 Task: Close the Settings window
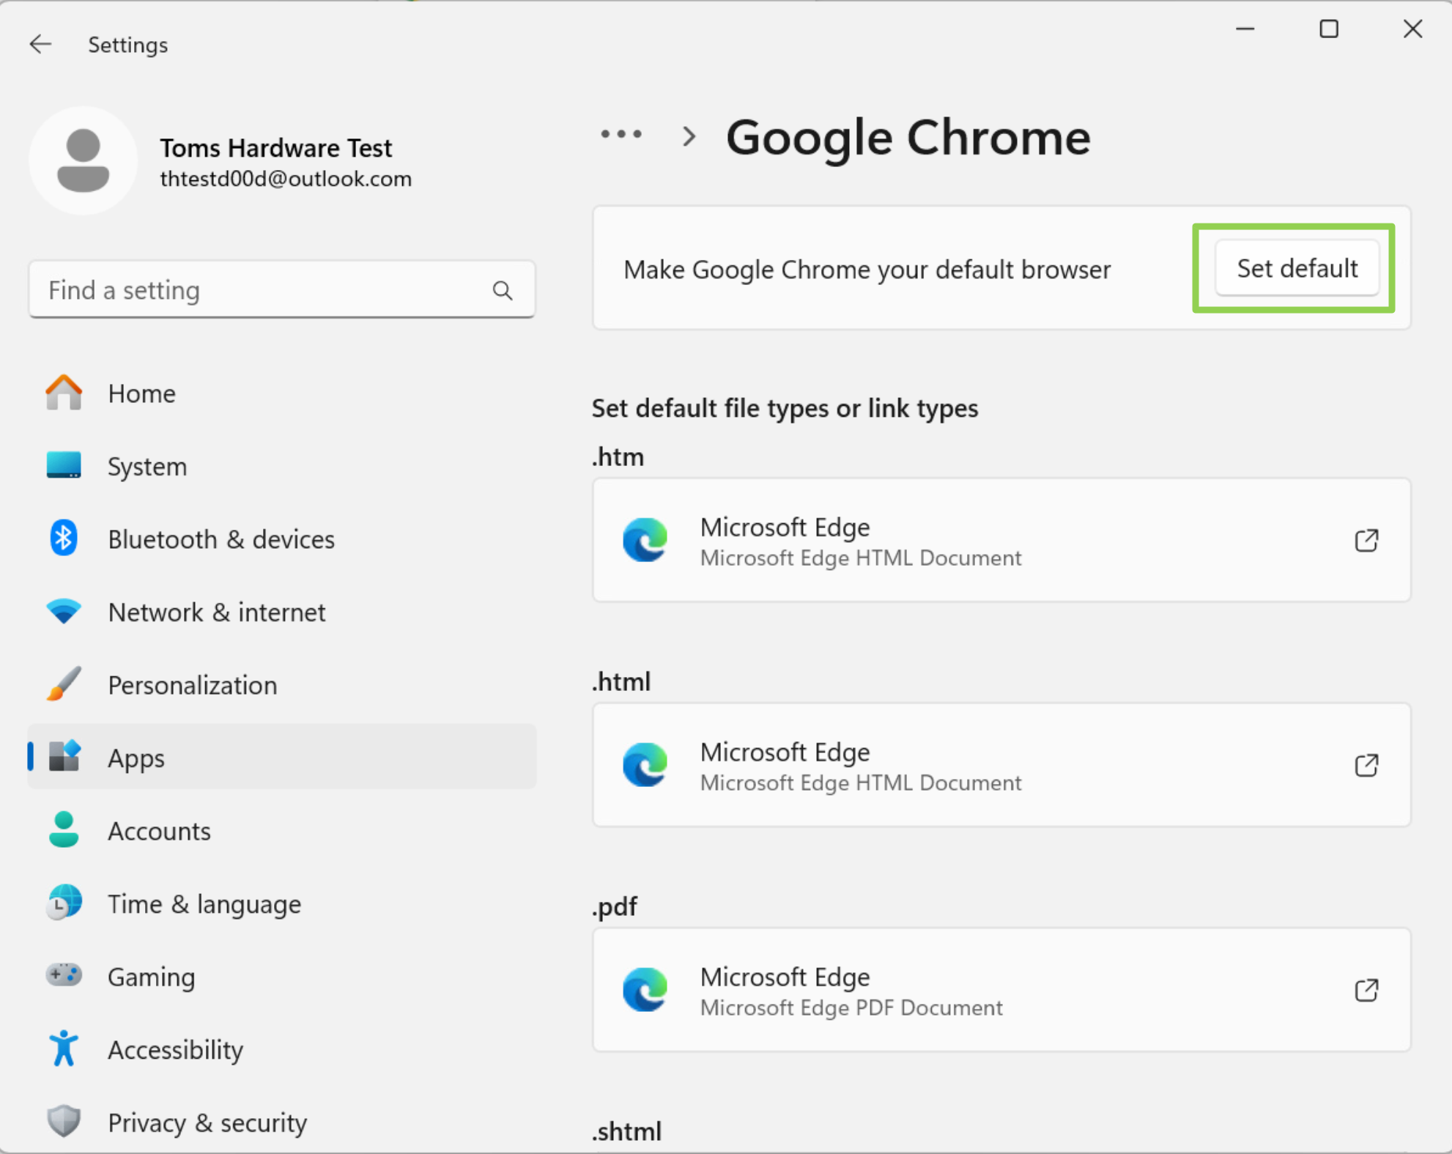pyautogui.click(x=1412, y=29)
